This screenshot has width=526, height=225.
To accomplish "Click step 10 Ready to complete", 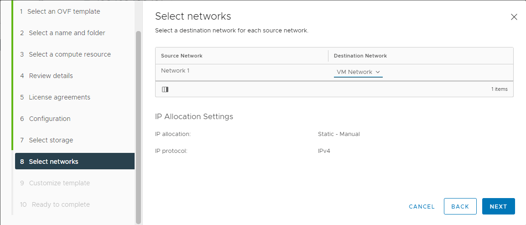I will coord(55,204).
